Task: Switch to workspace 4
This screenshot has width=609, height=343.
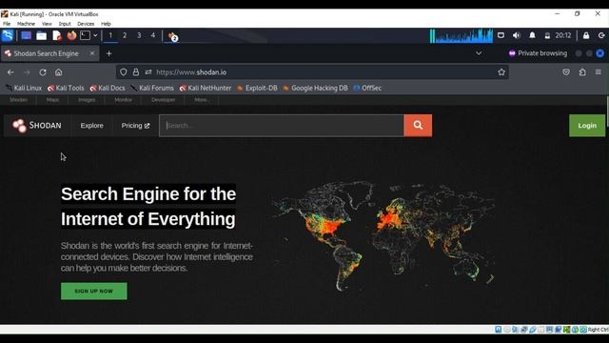Action: 153,35
